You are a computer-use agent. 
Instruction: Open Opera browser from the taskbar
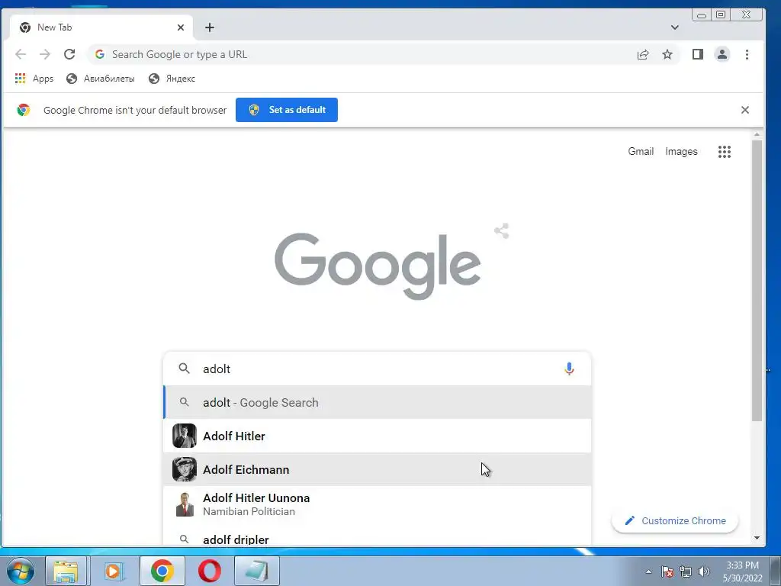coord(210,571)
